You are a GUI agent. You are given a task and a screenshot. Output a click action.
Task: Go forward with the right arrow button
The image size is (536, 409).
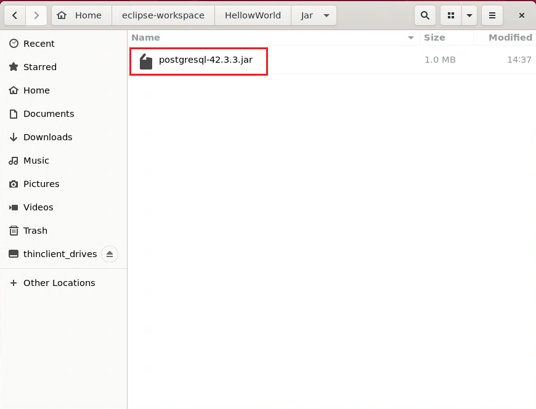(36, 15)
